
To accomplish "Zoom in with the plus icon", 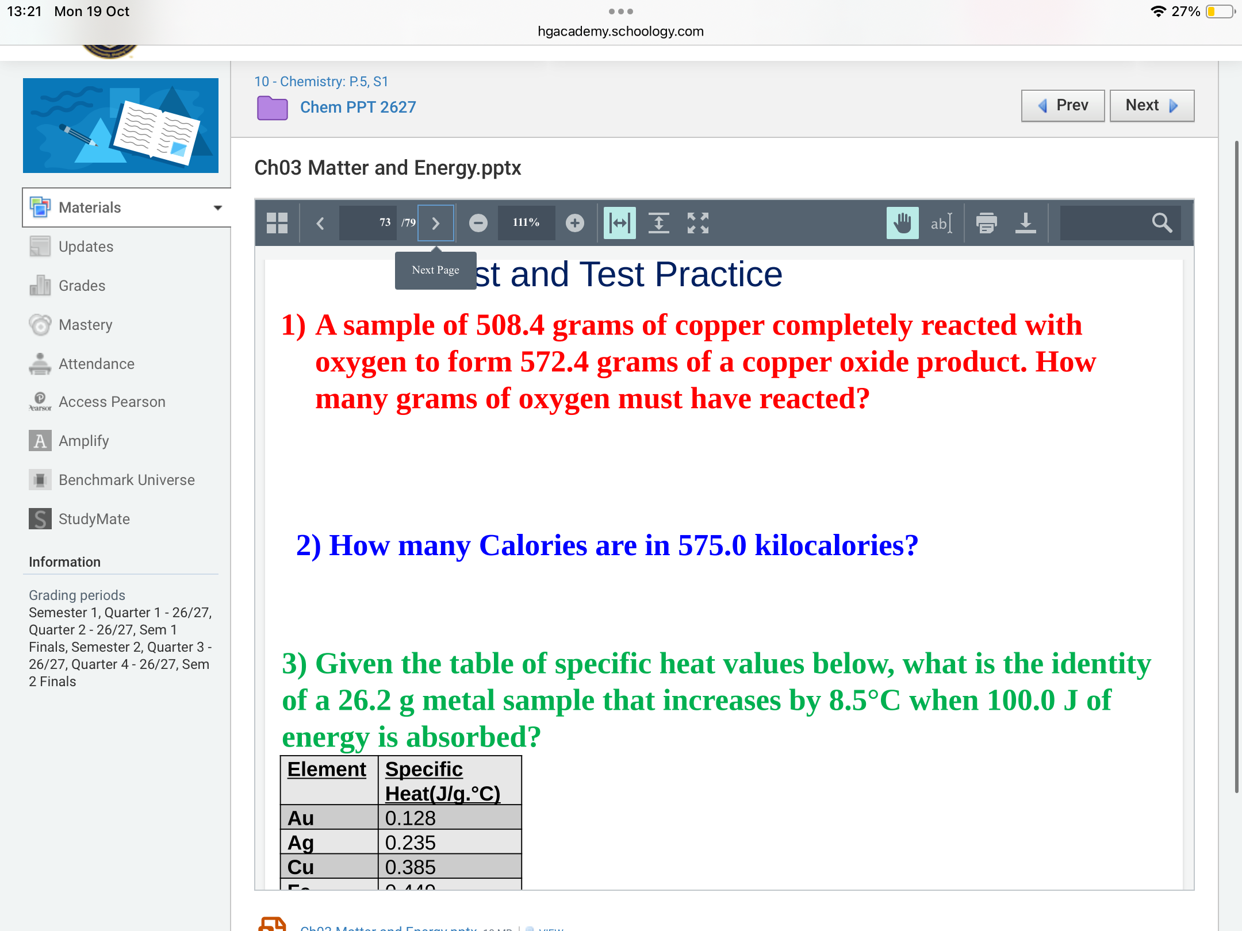I will [574, 223].
